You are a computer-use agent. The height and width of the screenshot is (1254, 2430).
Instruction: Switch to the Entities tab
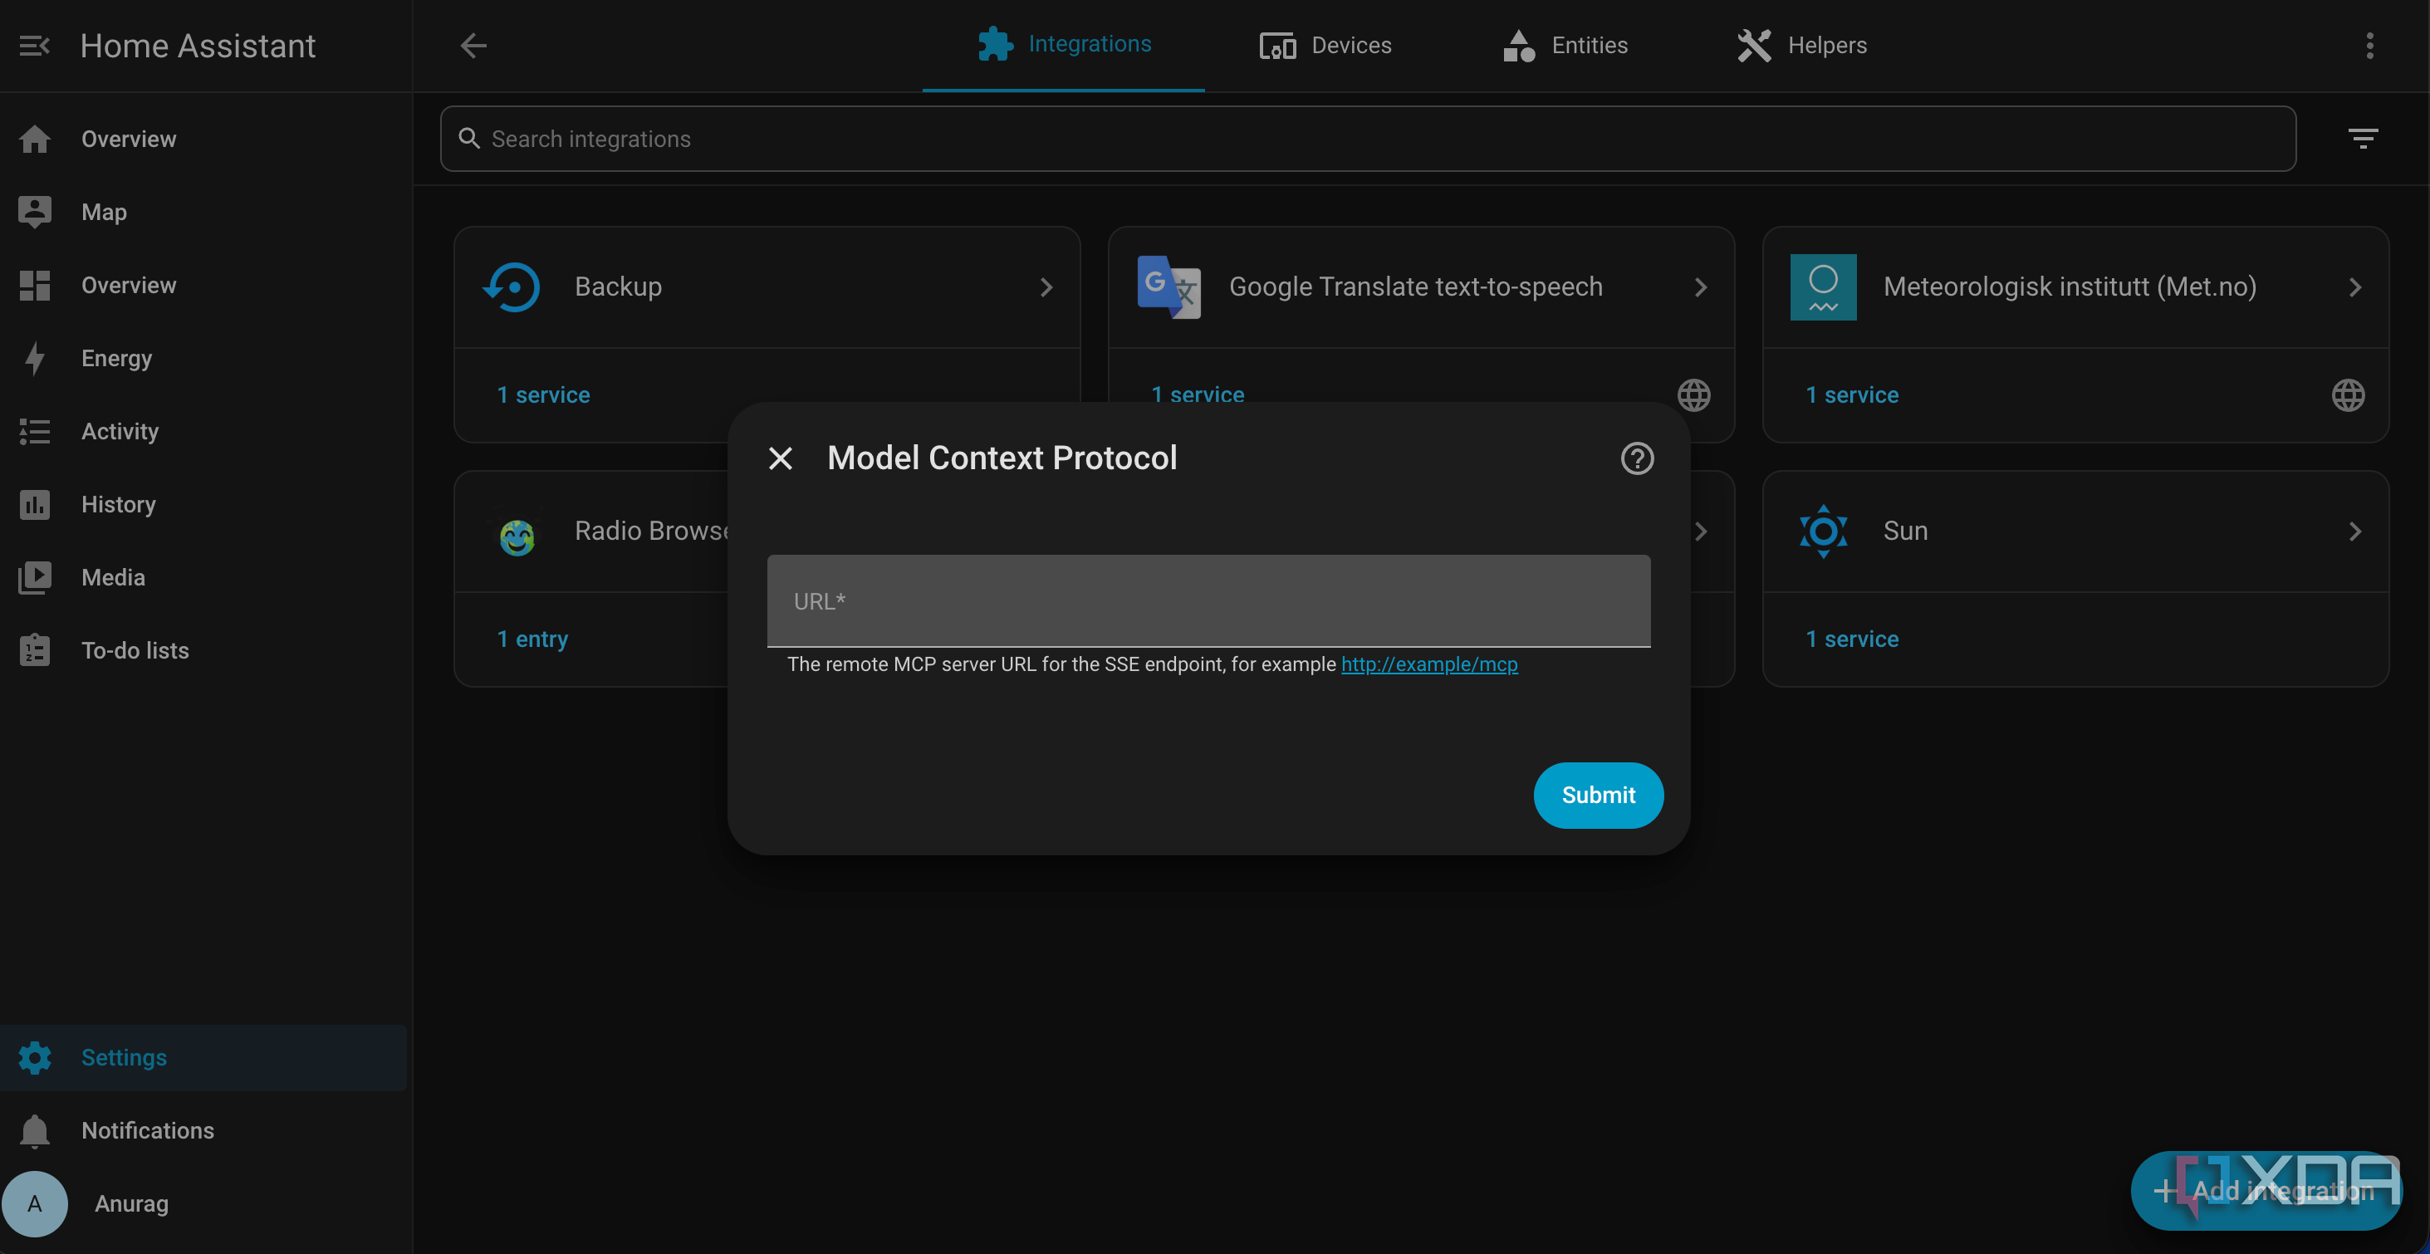click(1566, 46)
